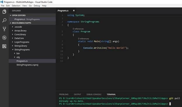The width and height of the screenshot is (182, 107).
Task: Open the Go menu
Action: pos(30,6)
